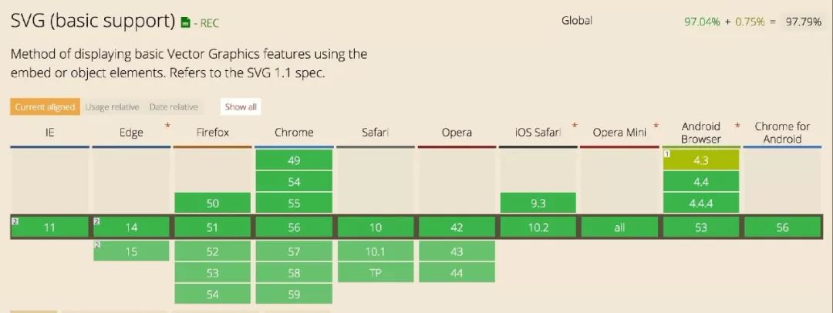Select the Safari TP version cell
Viewport: 833px width, 313px height.
(375, 272)
